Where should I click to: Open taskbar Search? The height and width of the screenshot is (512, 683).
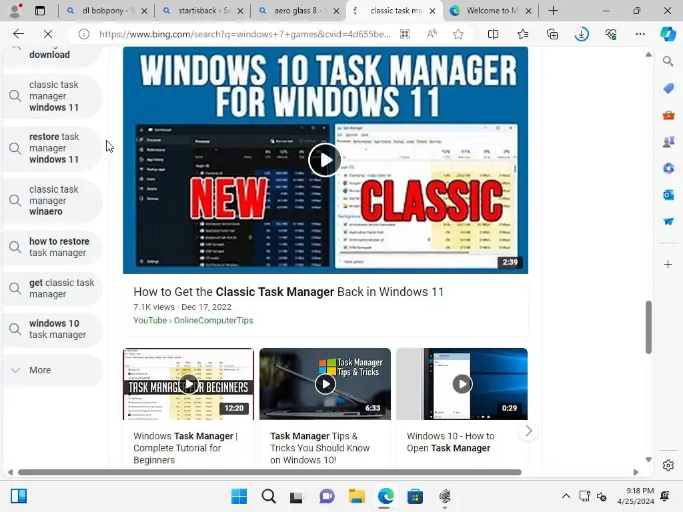coord(268,496)
